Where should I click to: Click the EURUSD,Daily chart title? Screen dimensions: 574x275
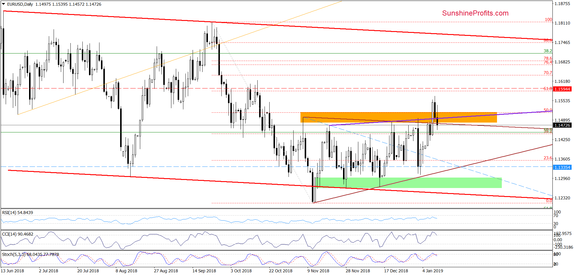[x=20, y=4]
